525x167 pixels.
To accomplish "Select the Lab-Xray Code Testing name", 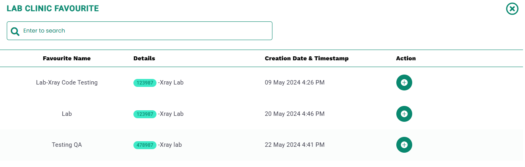I will click(67, 83).
